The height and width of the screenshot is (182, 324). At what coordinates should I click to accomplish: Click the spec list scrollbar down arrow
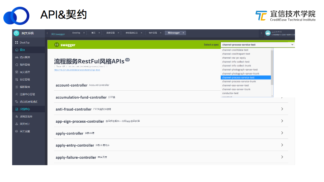[x=272, y=96]
